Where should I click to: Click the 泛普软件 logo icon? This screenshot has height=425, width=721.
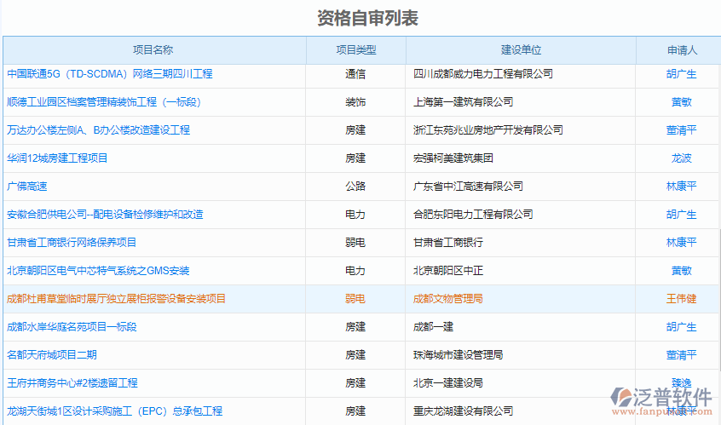pos(623,399)
